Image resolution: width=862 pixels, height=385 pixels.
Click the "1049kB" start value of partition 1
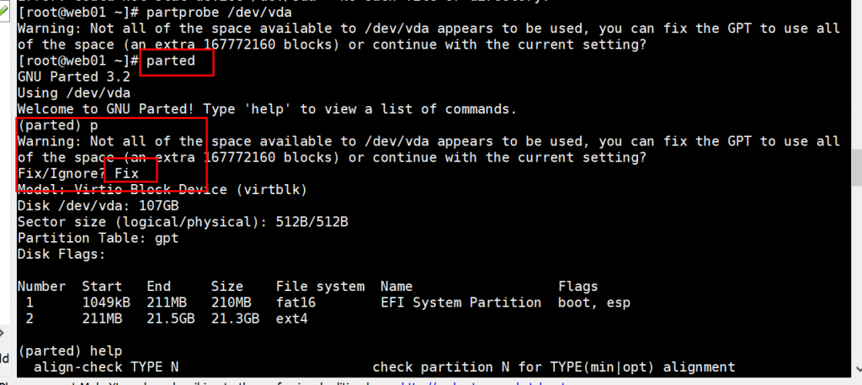[107, 303]
